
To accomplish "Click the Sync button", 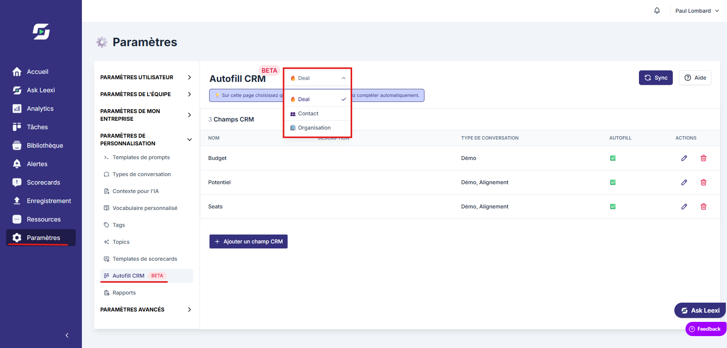I will pos(656,78).
